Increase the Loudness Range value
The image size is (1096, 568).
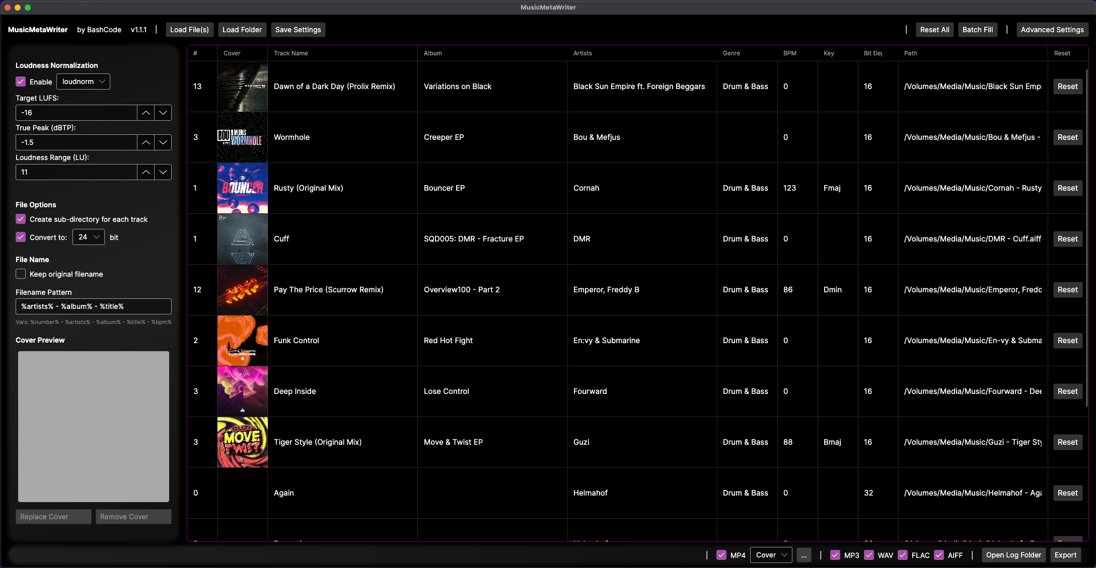click(145, 172)
